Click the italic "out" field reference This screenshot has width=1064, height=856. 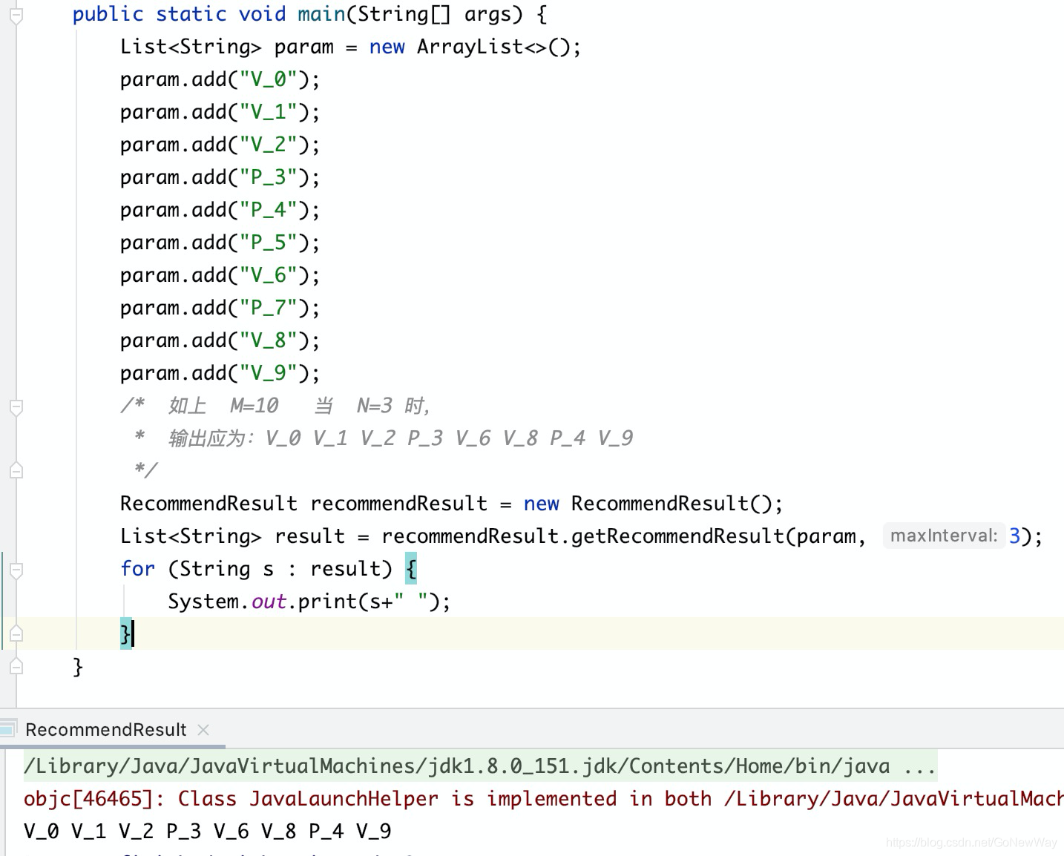269,602
